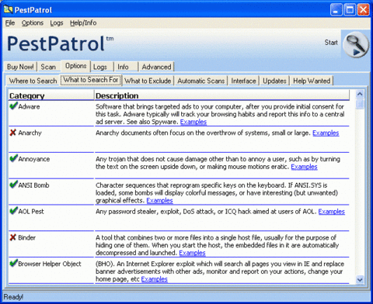Click the category list scrollbar thumb
373x304 pixels.
point(360,104)
